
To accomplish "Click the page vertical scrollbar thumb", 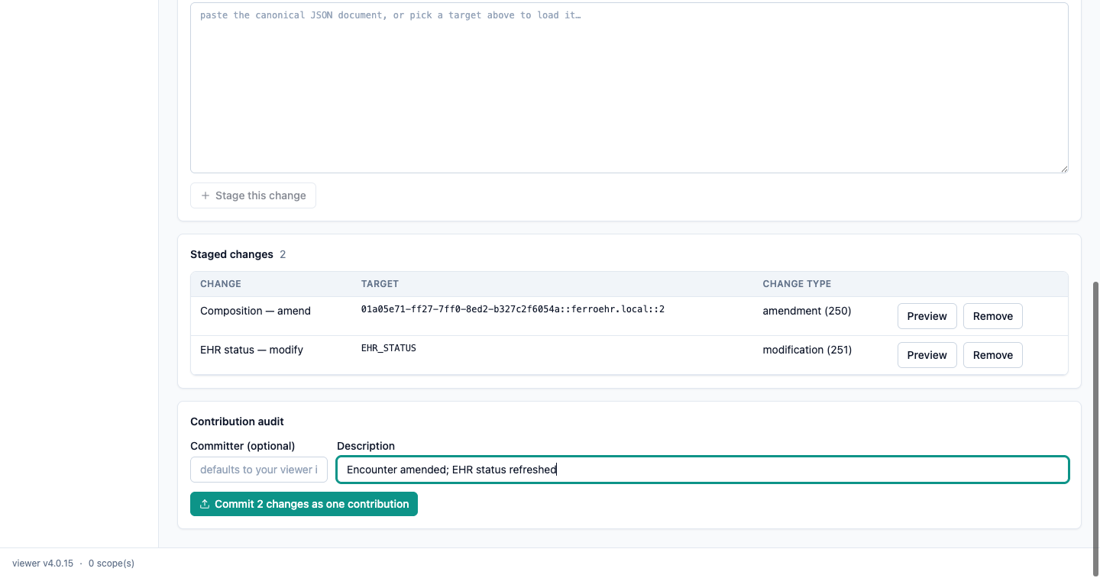I will coord(1095,428).
